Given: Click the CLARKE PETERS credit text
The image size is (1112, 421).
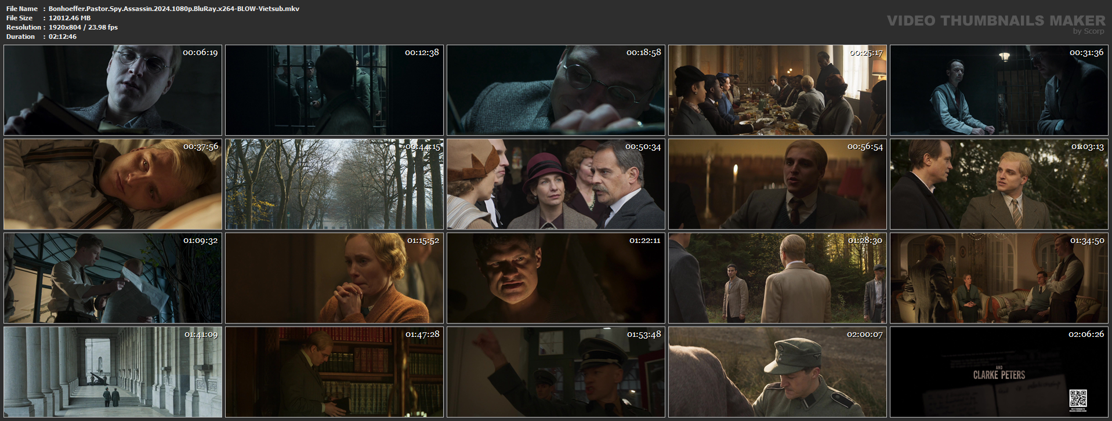Looking at the screenshot, I should 999,375.
